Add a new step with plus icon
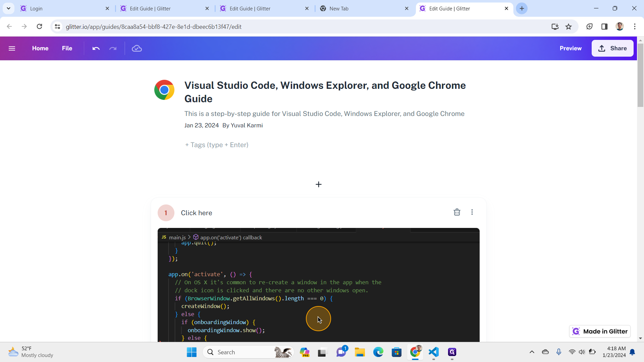The image size is (644, 362). 318,184
